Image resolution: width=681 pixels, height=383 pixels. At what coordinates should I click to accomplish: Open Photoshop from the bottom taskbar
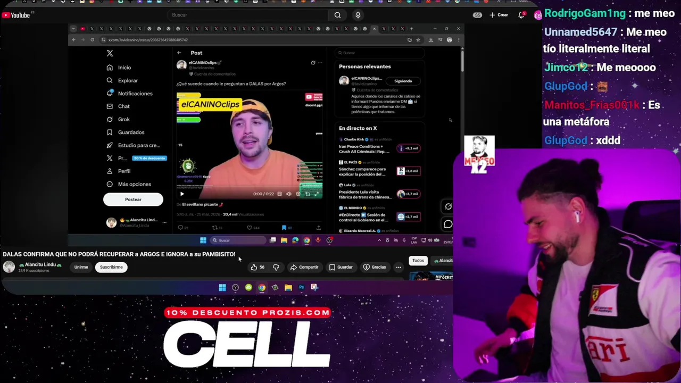coord(301,287)
